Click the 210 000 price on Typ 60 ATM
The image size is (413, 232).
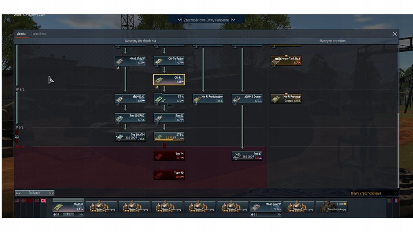pyautogui.click(x=131, y=138)
